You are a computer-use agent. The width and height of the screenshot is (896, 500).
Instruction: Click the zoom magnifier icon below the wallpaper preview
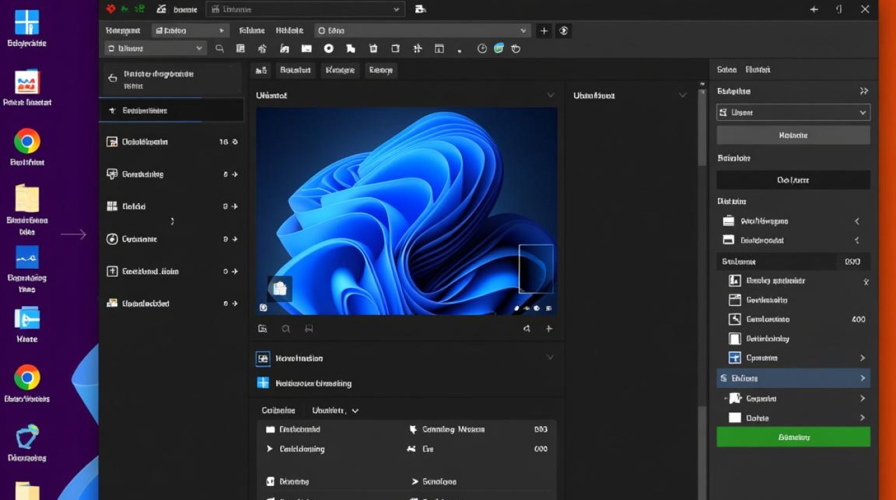click(285, 329)
